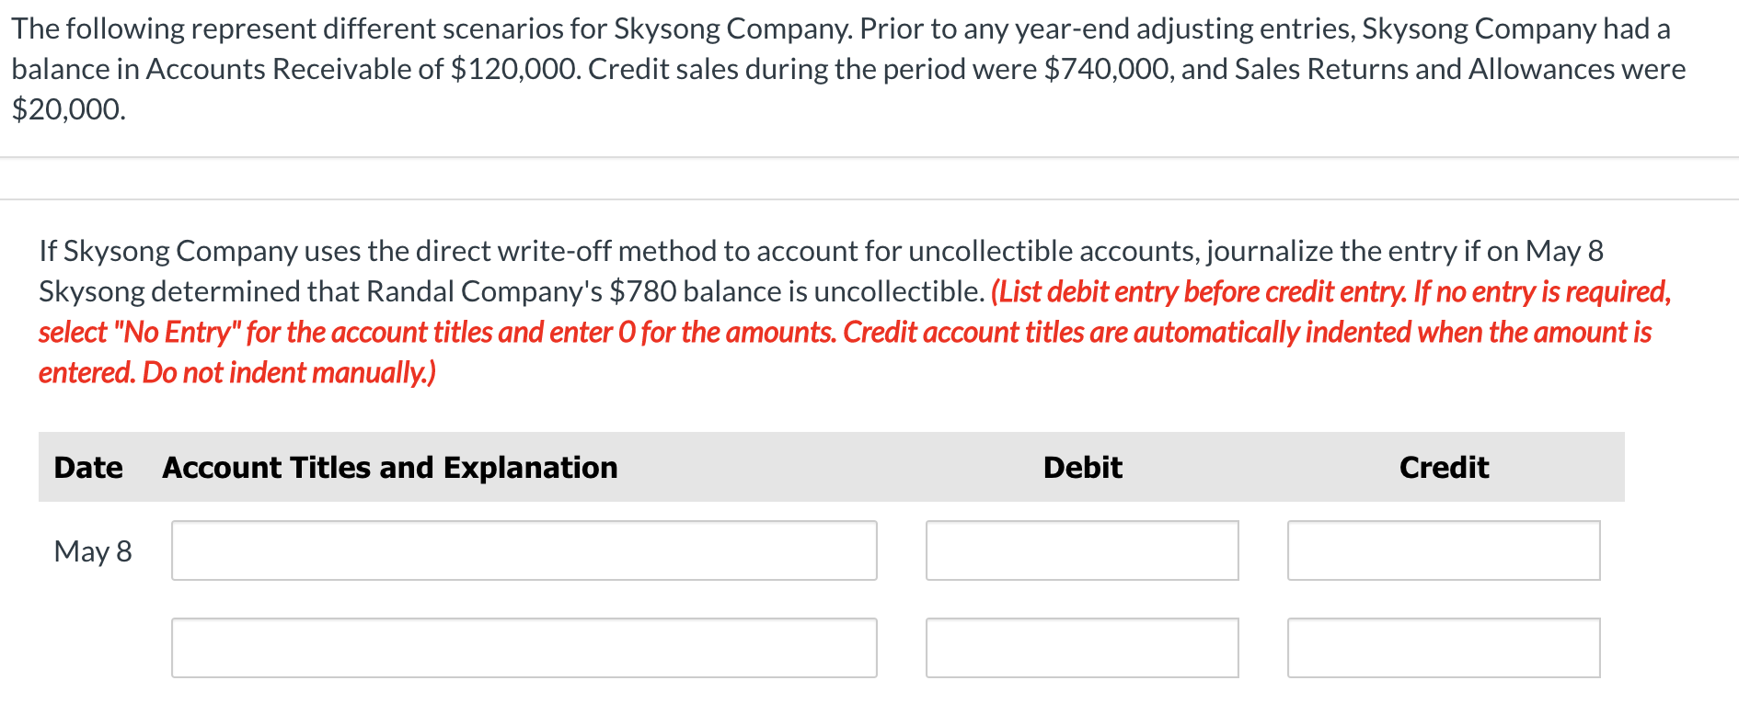
Task: Select the Debit field in the second row
Action: [1081, 647]
